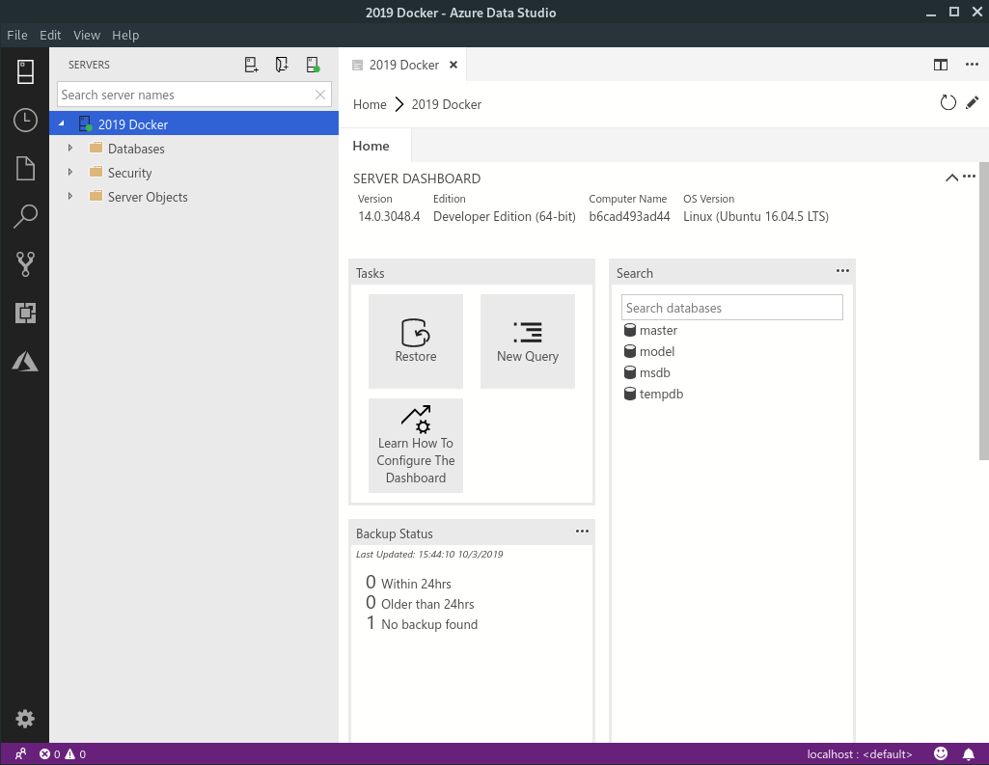Image resolution: width=989 pixels, height=765 pixels.
Task: Open Backup Status widget ellipsis
Action: pyautogui.click(x=582, y=531)
